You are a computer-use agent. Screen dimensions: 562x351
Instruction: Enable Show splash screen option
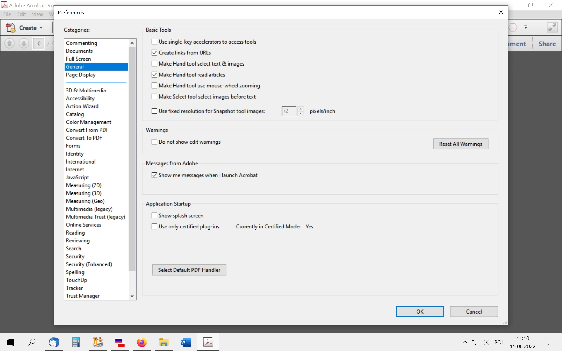pos(154,216)
